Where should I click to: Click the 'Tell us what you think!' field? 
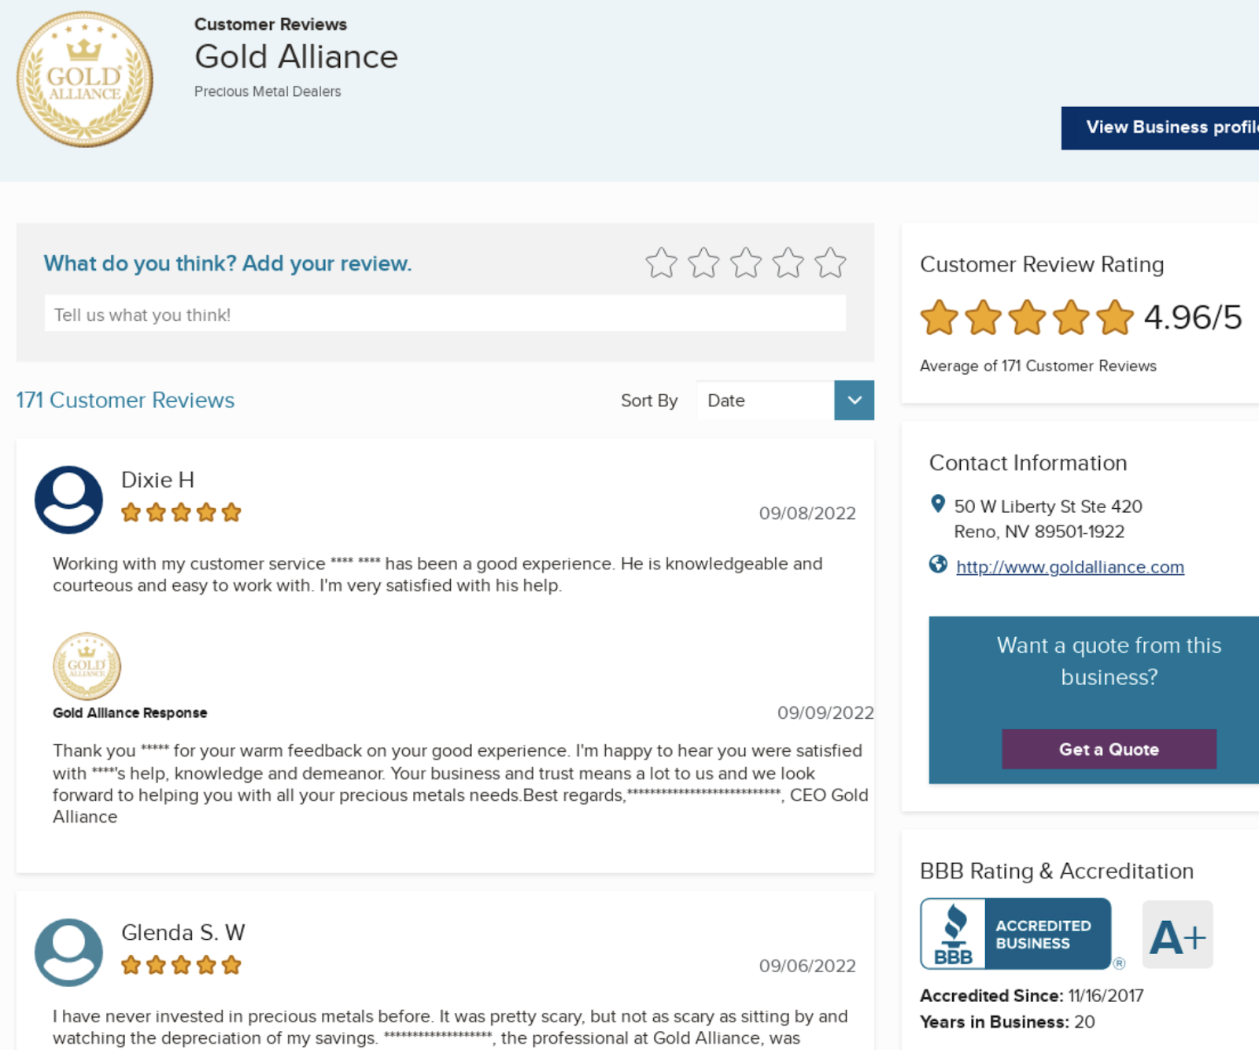click(x=445, y=314)
